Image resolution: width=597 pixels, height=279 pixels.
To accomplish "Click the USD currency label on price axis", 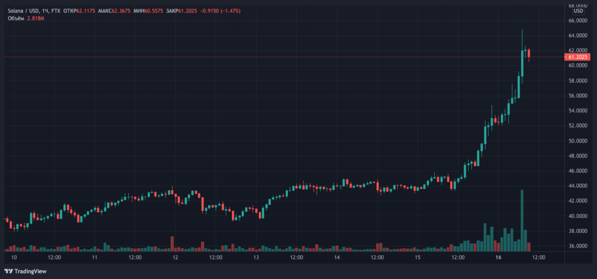I will (578, 11).
